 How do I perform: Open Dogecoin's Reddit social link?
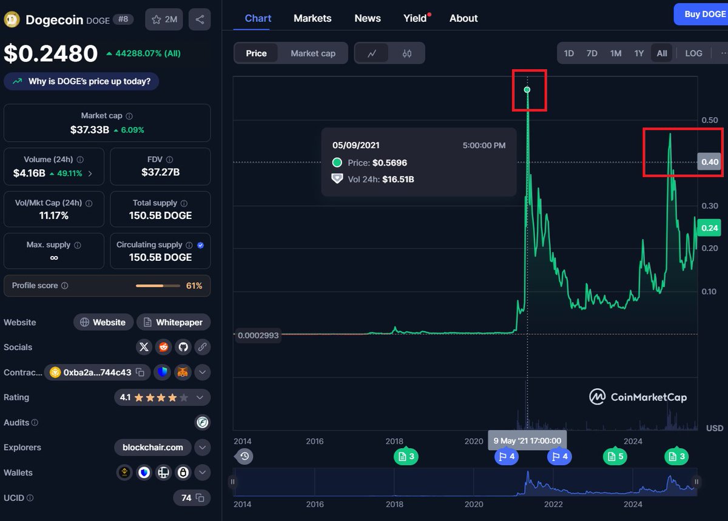coord(163,347)
